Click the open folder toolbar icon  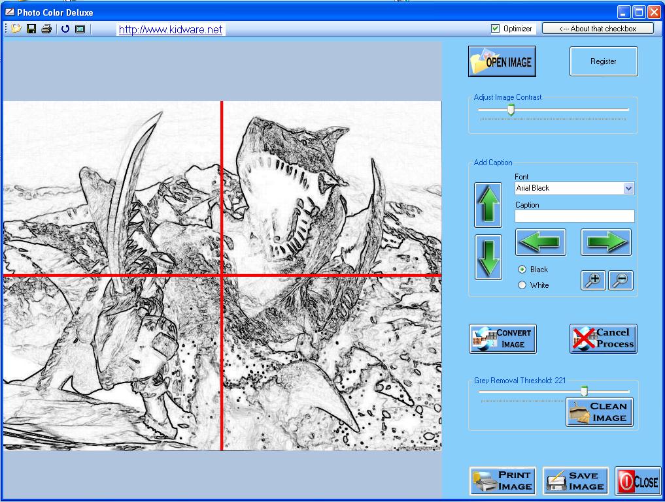tap(16, 29)
